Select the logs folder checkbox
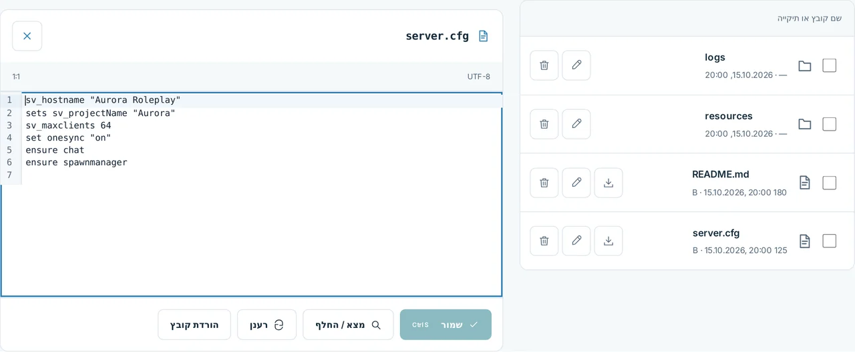Image resolution: width=855 pixels, height=352 pixels. [830, 65]
